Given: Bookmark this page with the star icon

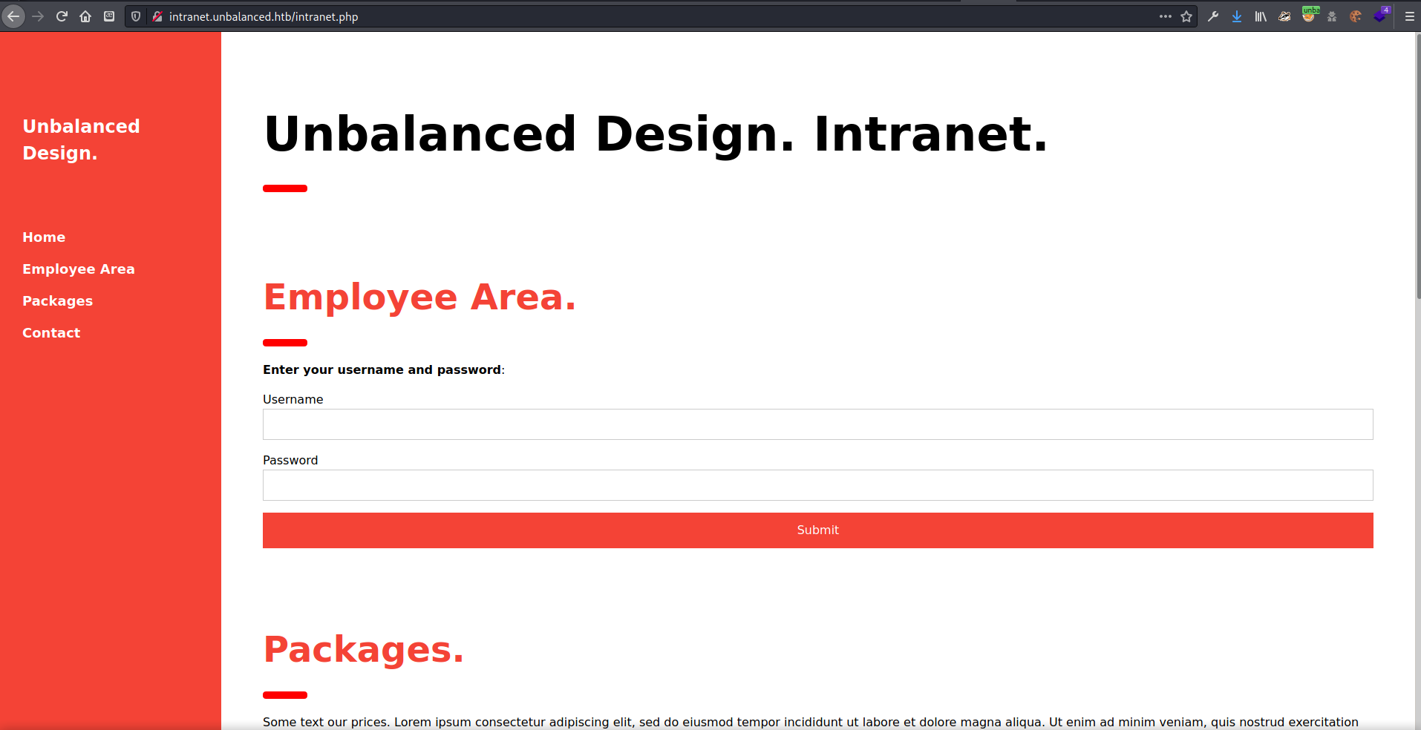Looking at the screenshot, I should point(1186,16).
